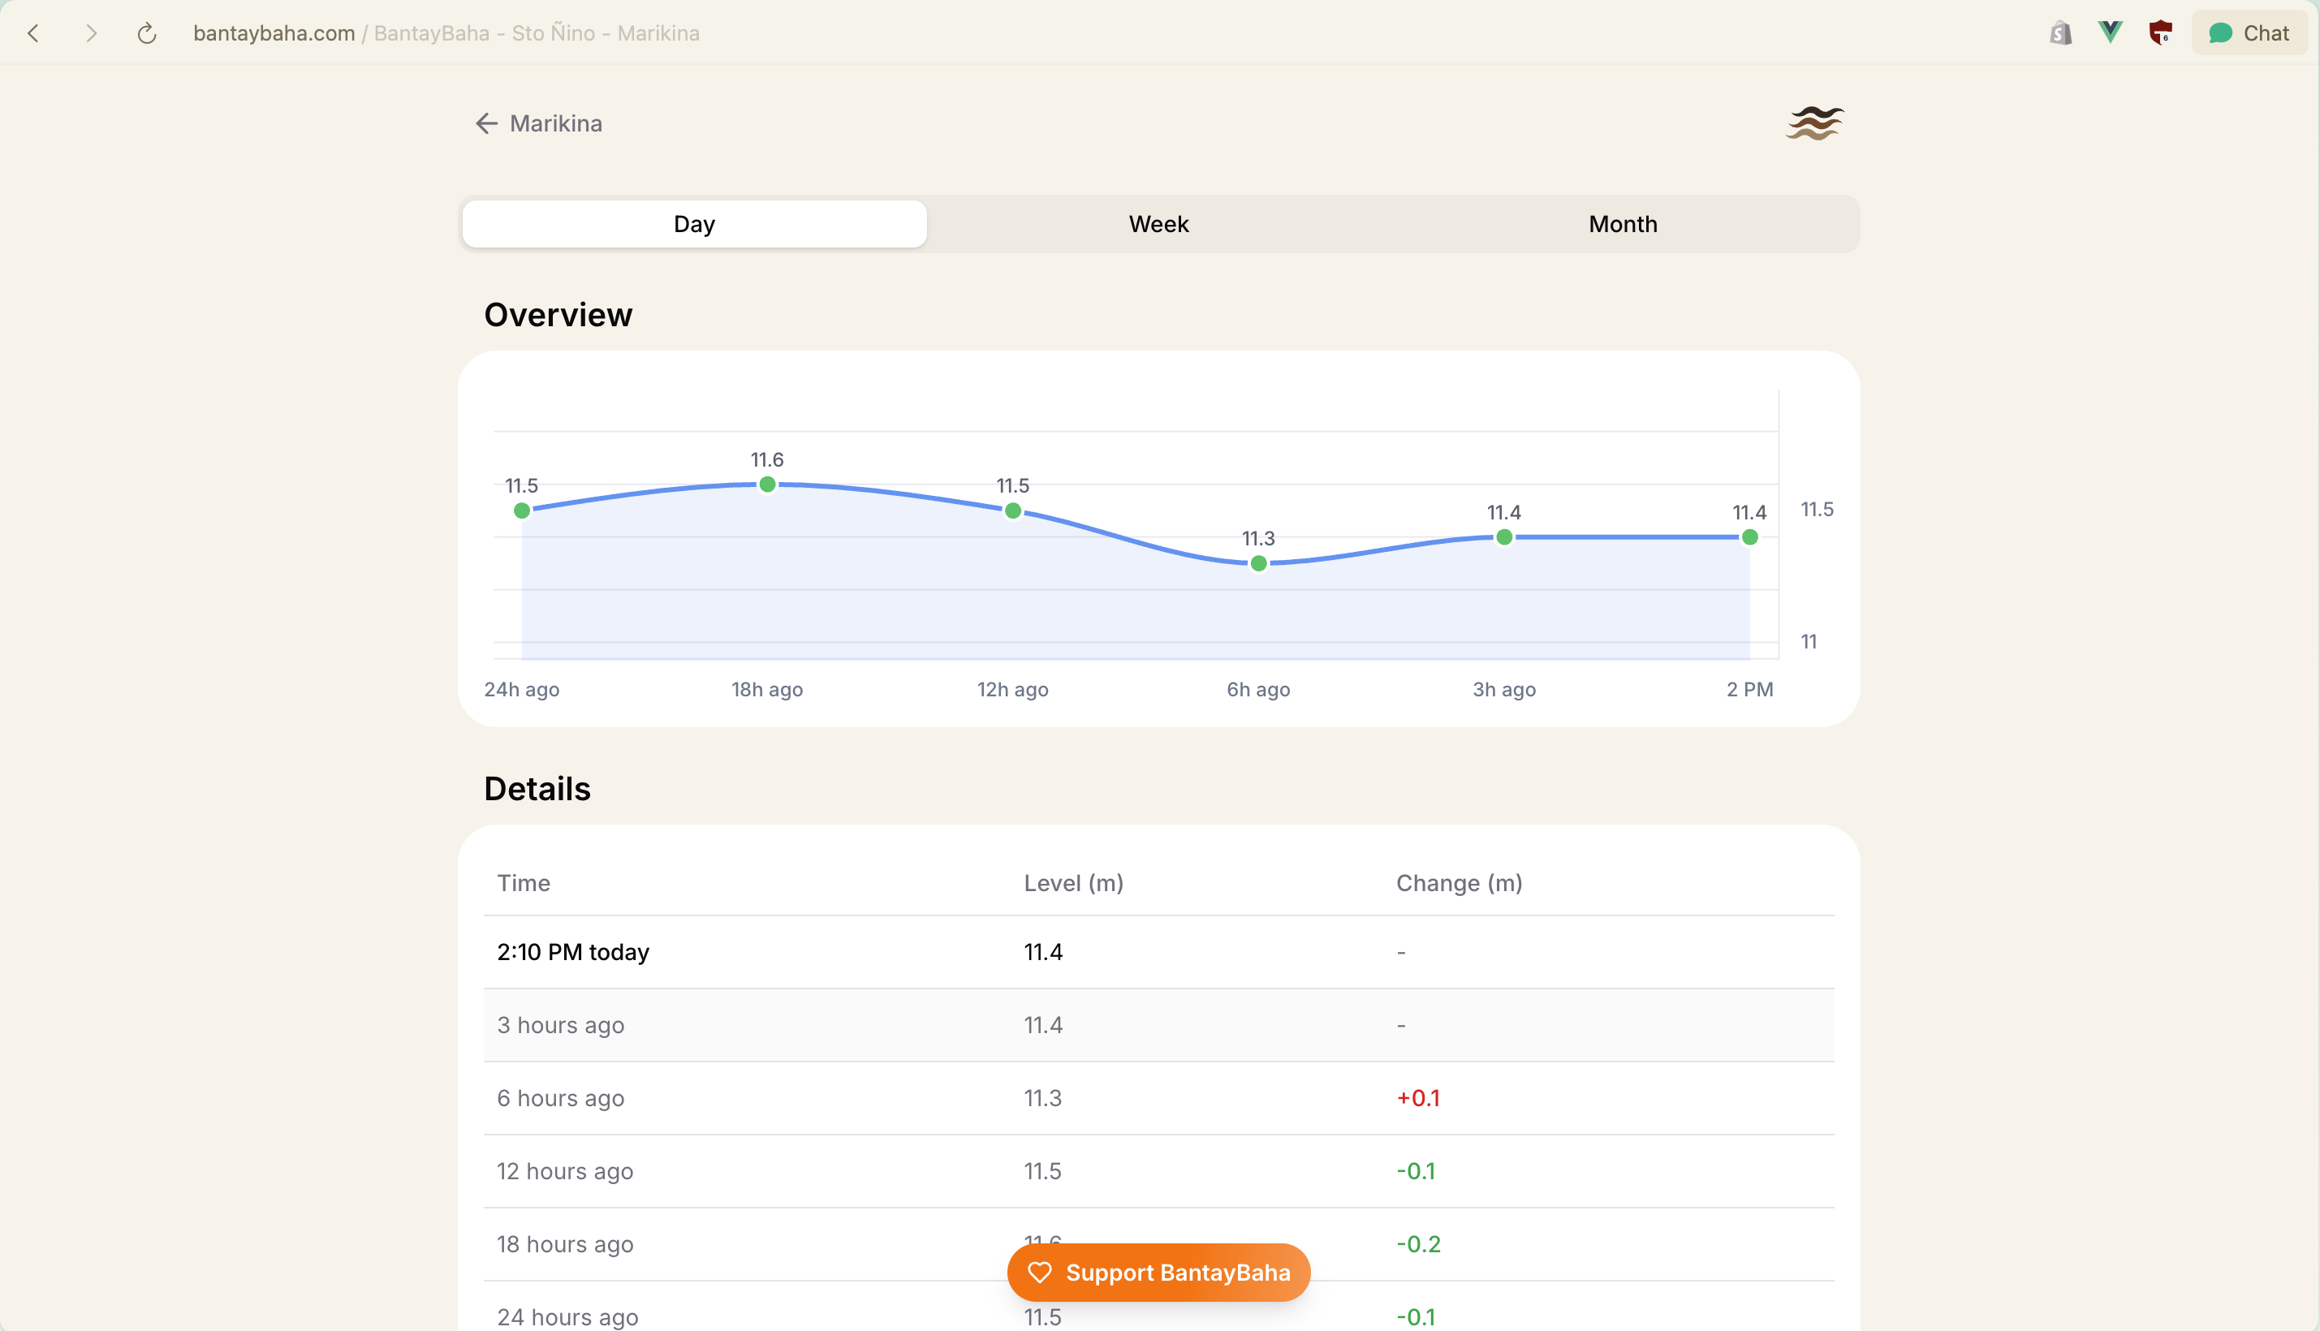Click the left arrow beside Marikina
Image resolution: width=2320 pixels, height=1331 pixels.
click(486, 123)
